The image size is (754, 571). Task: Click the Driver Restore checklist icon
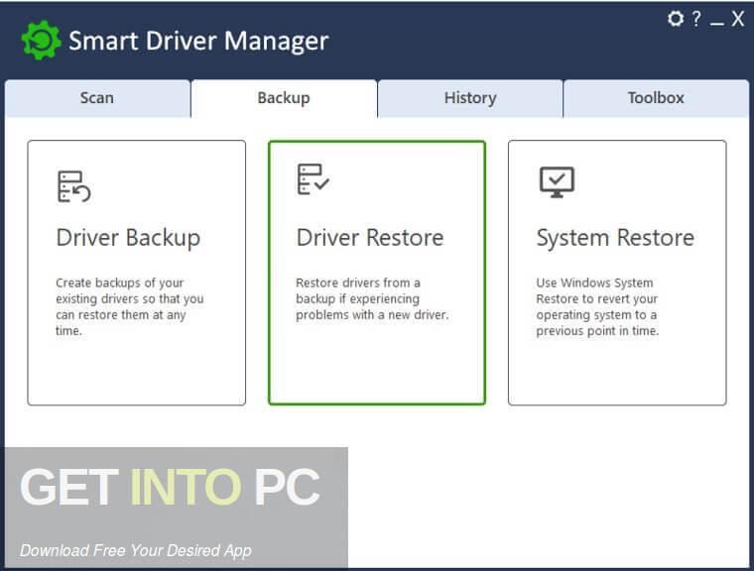(314, 180)
